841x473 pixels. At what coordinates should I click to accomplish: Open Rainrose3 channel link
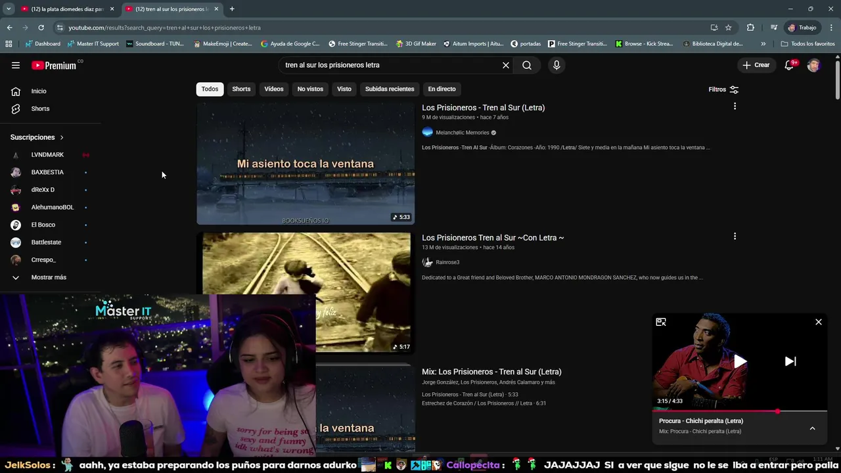click(x=447, y=262)
